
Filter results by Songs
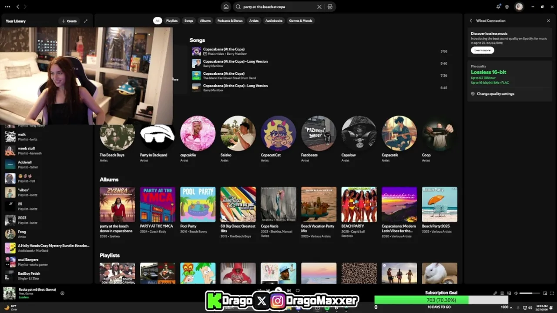188,20
